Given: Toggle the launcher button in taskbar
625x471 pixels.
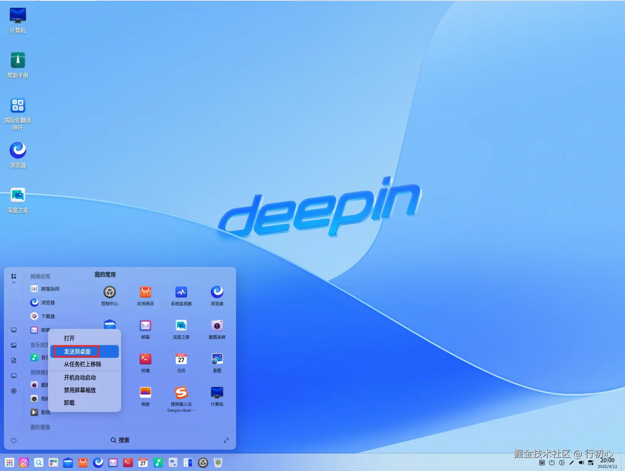Looking at the screenshot, I should pyautogui.click(x=10, y=463).
